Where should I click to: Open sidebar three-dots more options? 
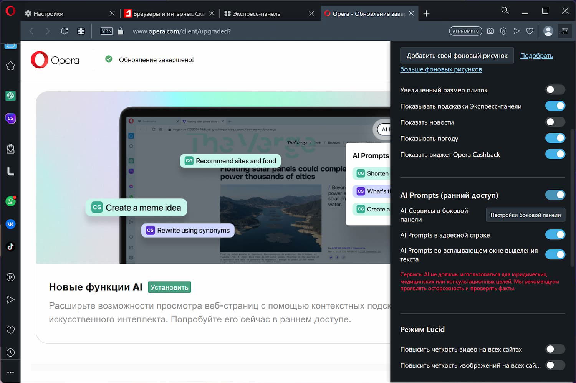coord(11,373)
